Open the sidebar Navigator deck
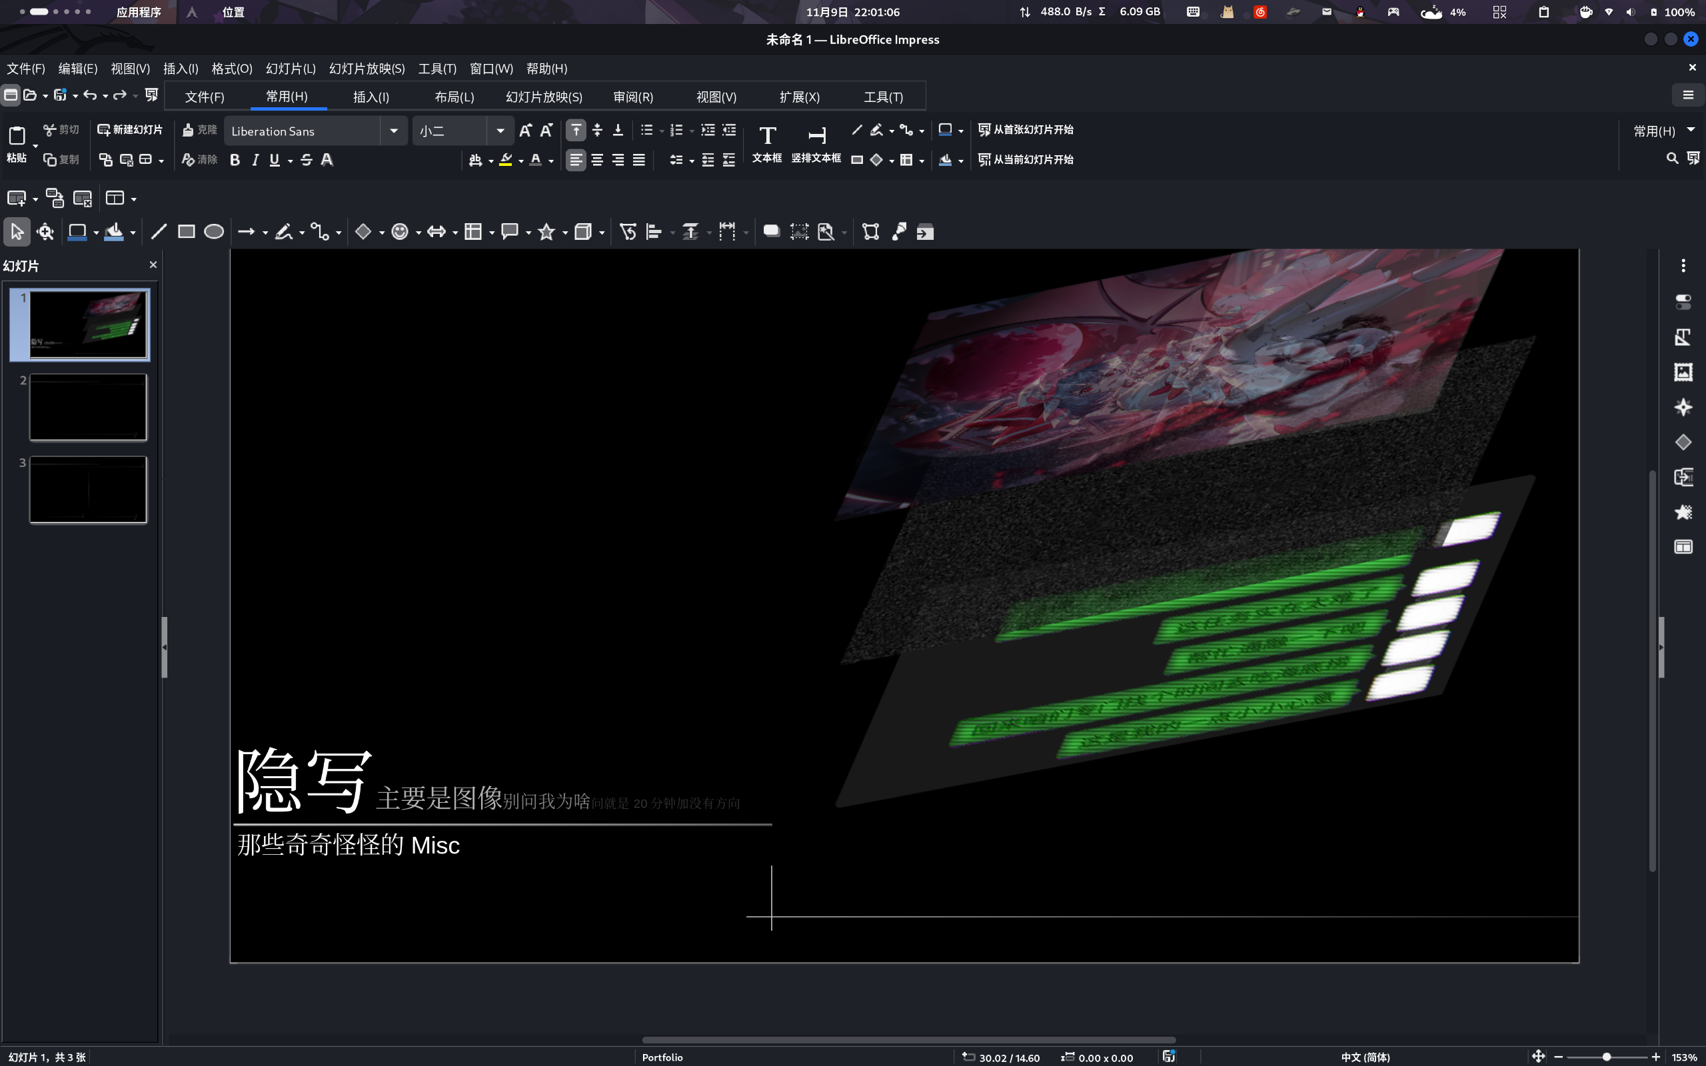The width and height of the screenshot is (1706, 1066). [1683, 408]
